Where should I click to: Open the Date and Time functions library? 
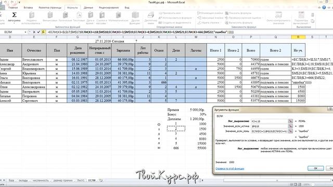pyautogui.click(x=91, y=18)
